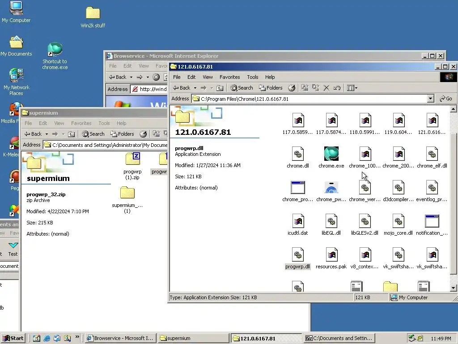Select libGLESv2.dll file
The height and width of the screenshot is (344, 458).
[365, 224]
